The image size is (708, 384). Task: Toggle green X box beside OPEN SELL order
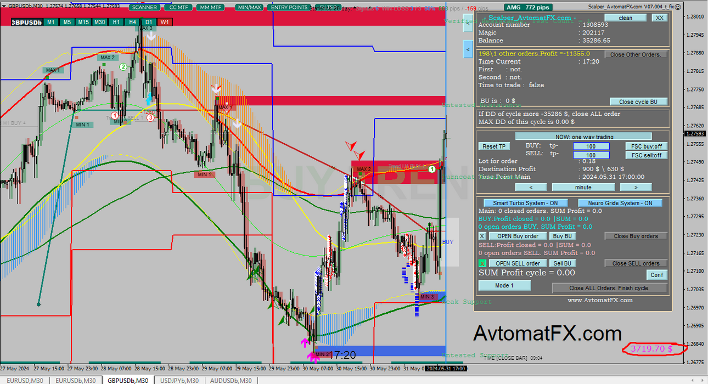[482, 263]
